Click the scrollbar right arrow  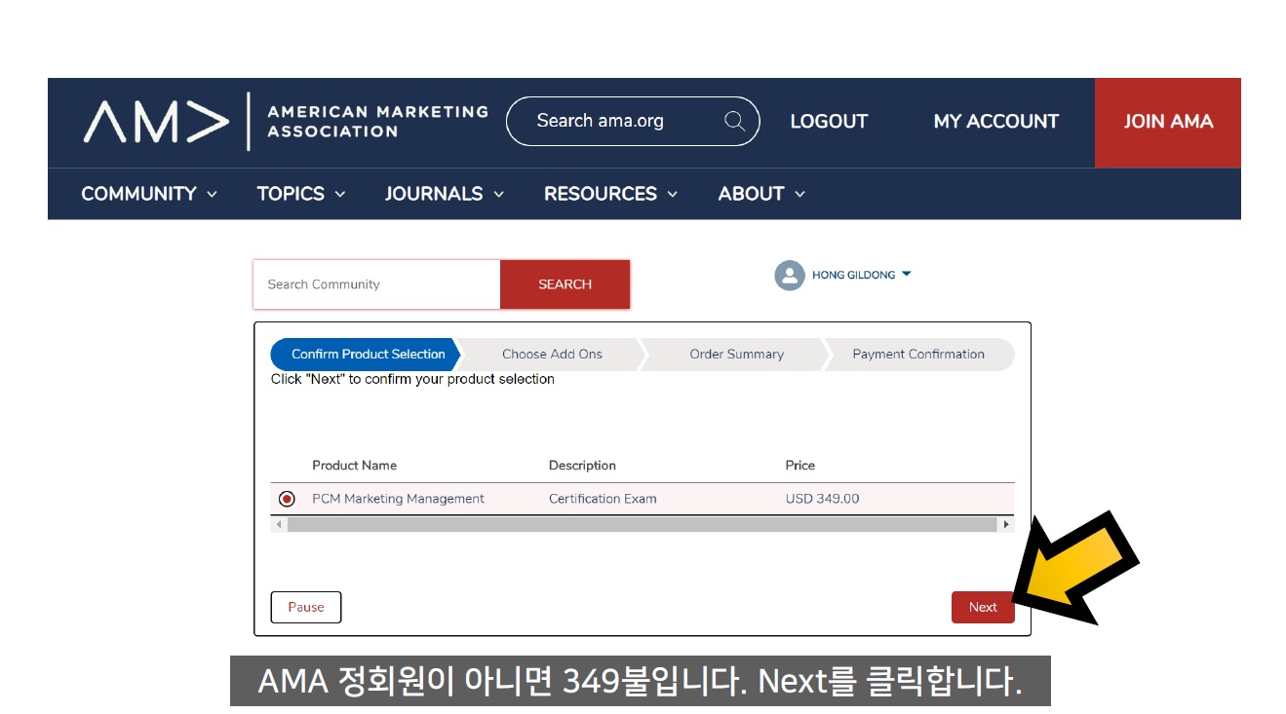pos(1006,524)
